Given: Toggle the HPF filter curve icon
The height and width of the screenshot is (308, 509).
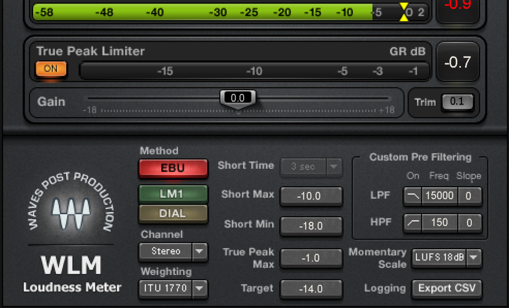Looking at the screenshot, I should 413,223.
